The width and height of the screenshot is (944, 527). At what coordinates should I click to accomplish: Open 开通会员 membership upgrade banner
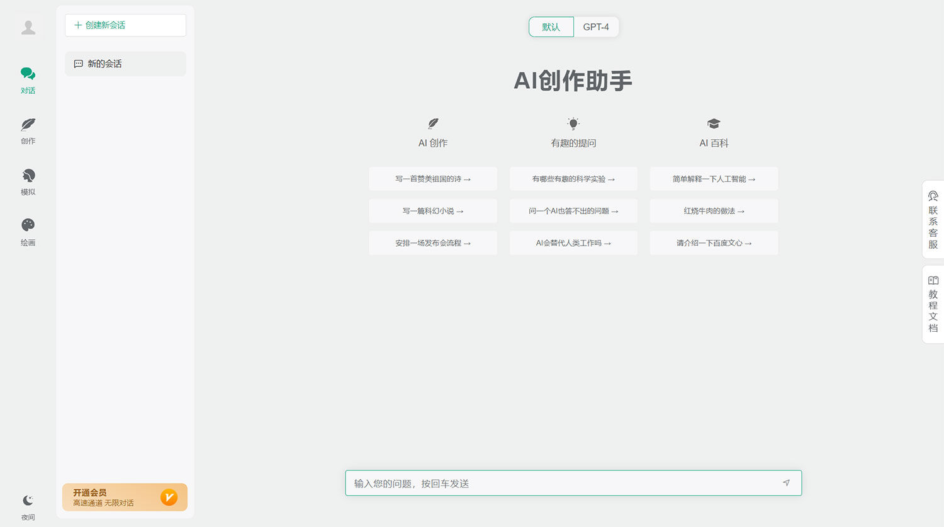125,497
